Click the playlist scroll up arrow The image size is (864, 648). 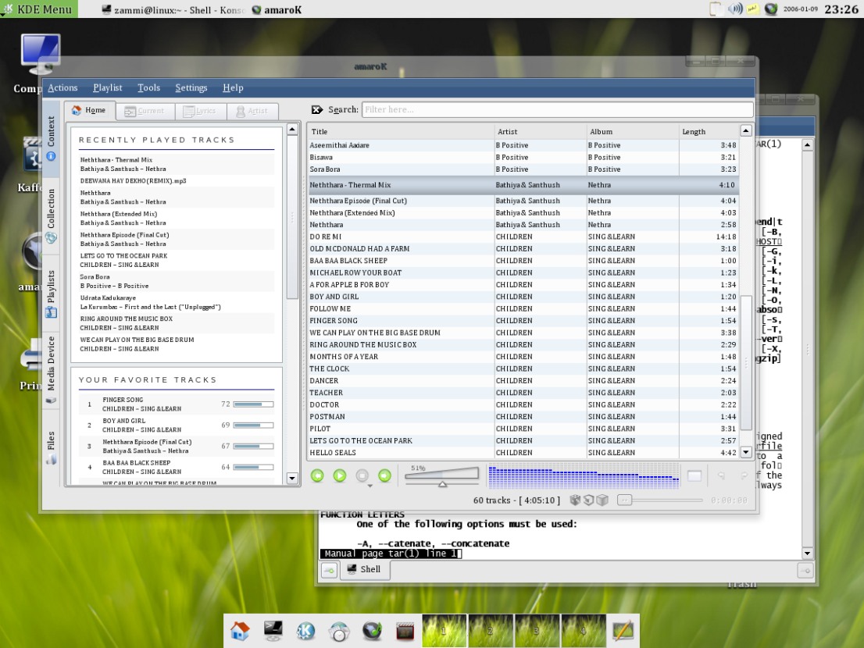745,130
